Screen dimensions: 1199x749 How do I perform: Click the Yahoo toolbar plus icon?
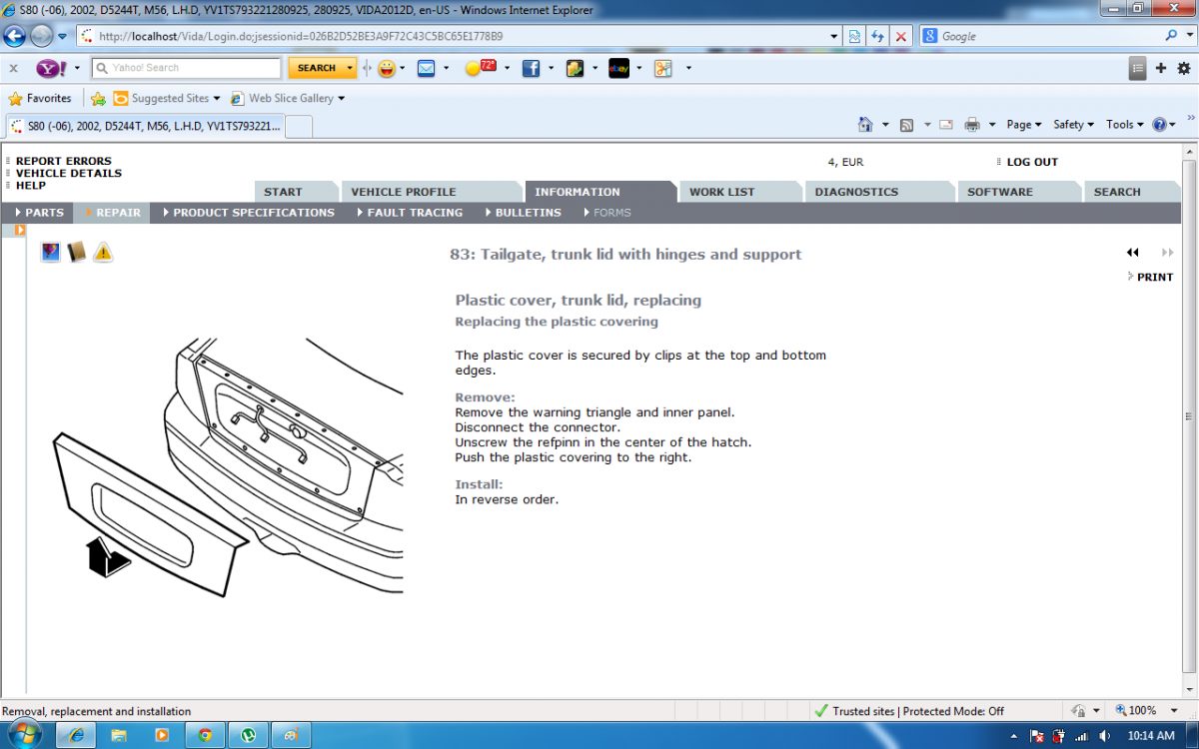pyautogui.click(x=1161, y=68)
